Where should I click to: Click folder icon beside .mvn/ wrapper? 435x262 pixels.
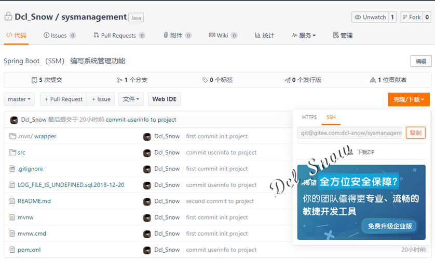pos(12,136)
